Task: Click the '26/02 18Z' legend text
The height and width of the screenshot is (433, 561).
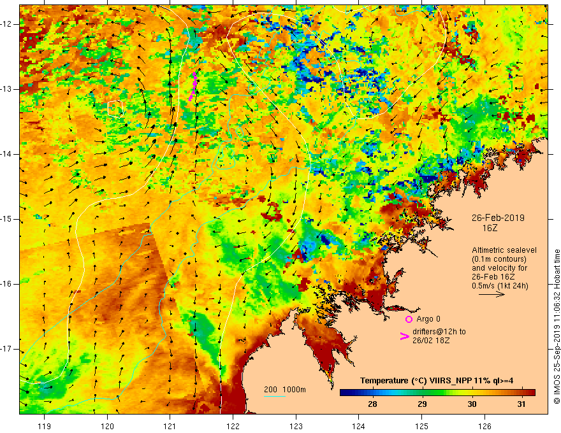Action: (x=431, y=340)
